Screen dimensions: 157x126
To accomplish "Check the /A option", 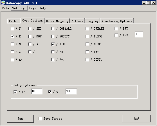I will click(x=30, y=44).
